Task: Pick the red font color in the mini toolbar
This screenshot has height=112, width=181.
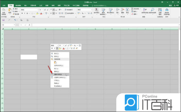Action: click(63, 48)
